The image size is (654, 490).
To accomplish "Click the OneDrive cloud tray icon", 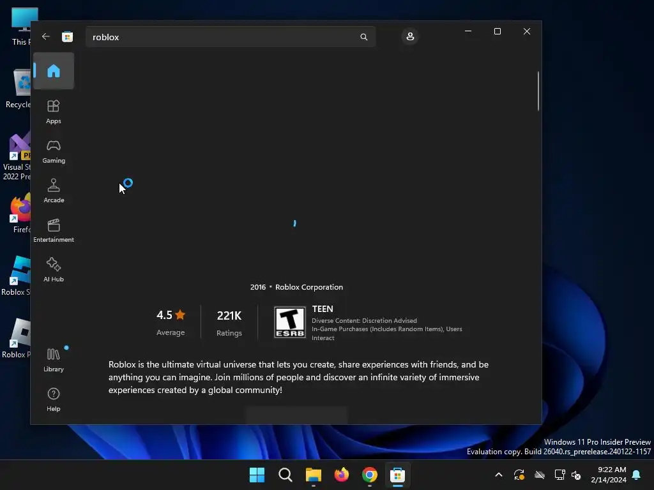I will [x=540, y=475].
